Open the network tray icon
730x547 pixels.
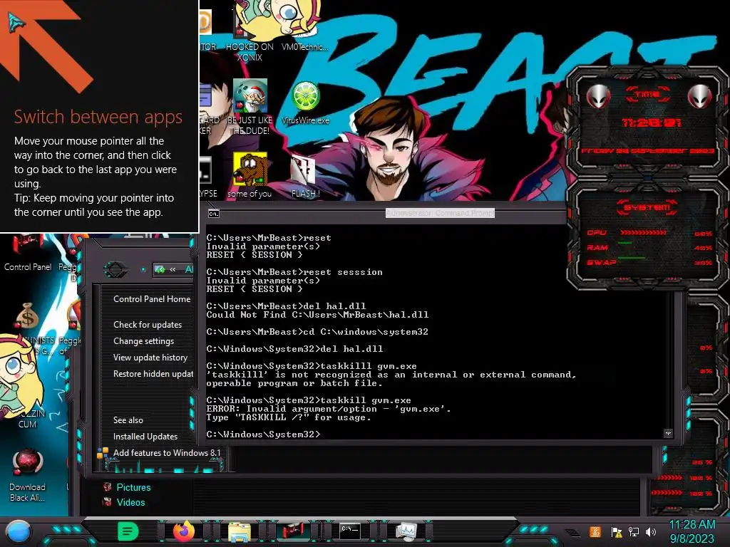tap(633, 531)
